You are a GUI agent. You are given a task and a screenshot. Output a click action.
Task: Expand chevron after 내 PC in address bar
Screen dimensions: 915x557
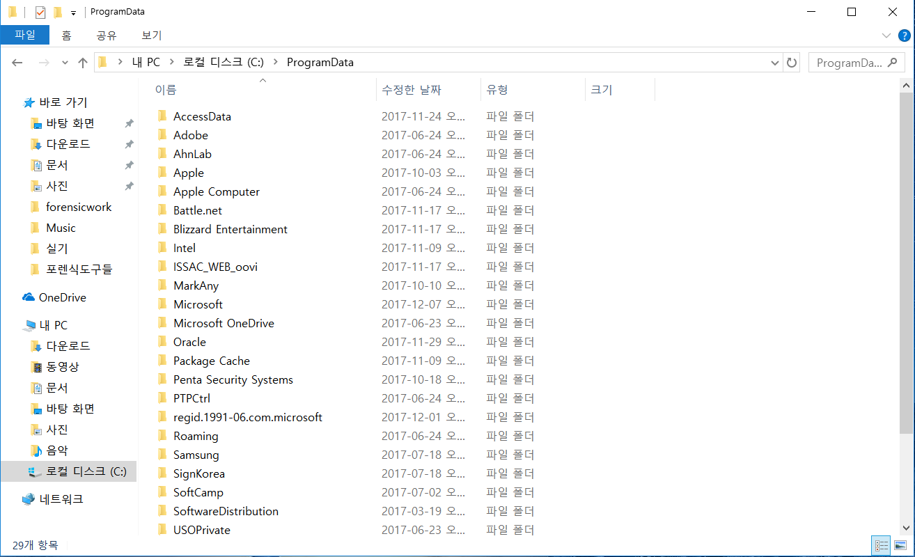point(171,62)
